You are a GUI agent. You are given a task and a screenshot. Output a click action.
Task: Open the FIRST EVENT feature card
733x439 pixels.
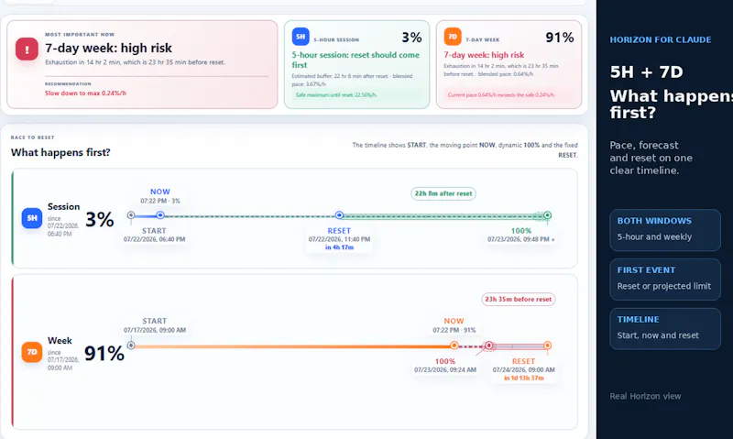[x=665, y=280]
